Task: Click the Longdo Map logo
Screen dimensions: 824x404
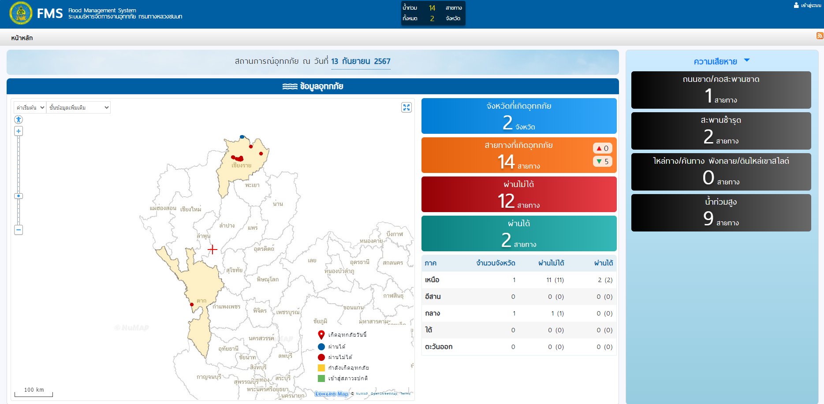Action: coord(332,394)
